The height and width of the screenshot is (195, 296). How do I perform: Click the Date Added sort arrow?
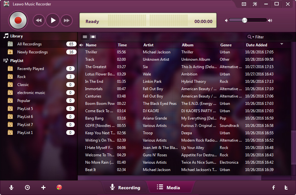click(x=282, y=44)
